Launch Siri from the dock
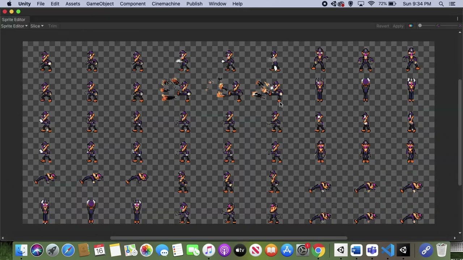The image size is (463, 260). pos(37,250)
